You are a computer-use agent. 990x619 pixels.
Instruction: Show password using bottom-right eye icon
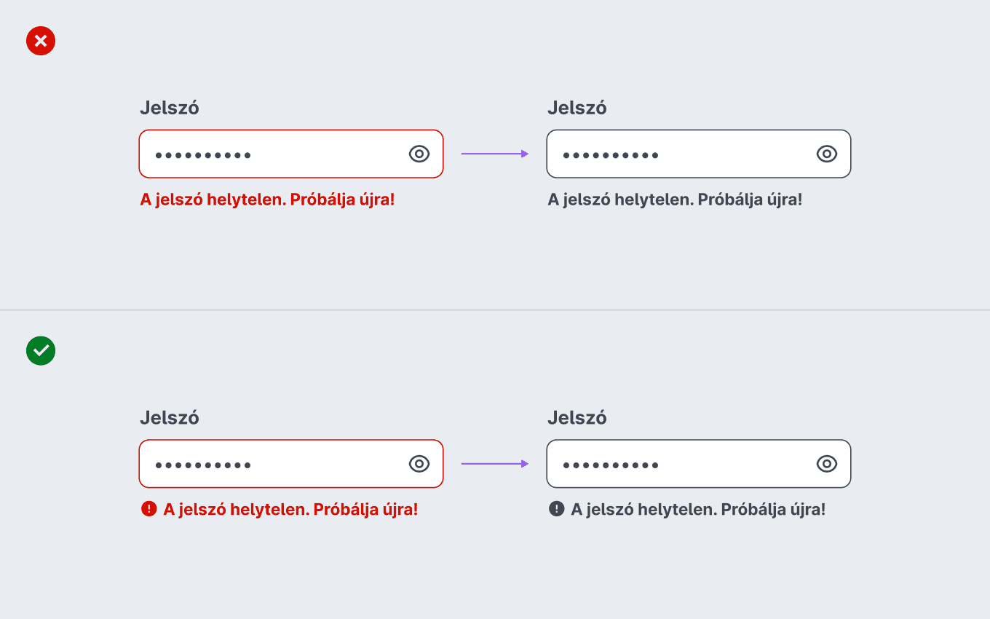click(827, 464)
